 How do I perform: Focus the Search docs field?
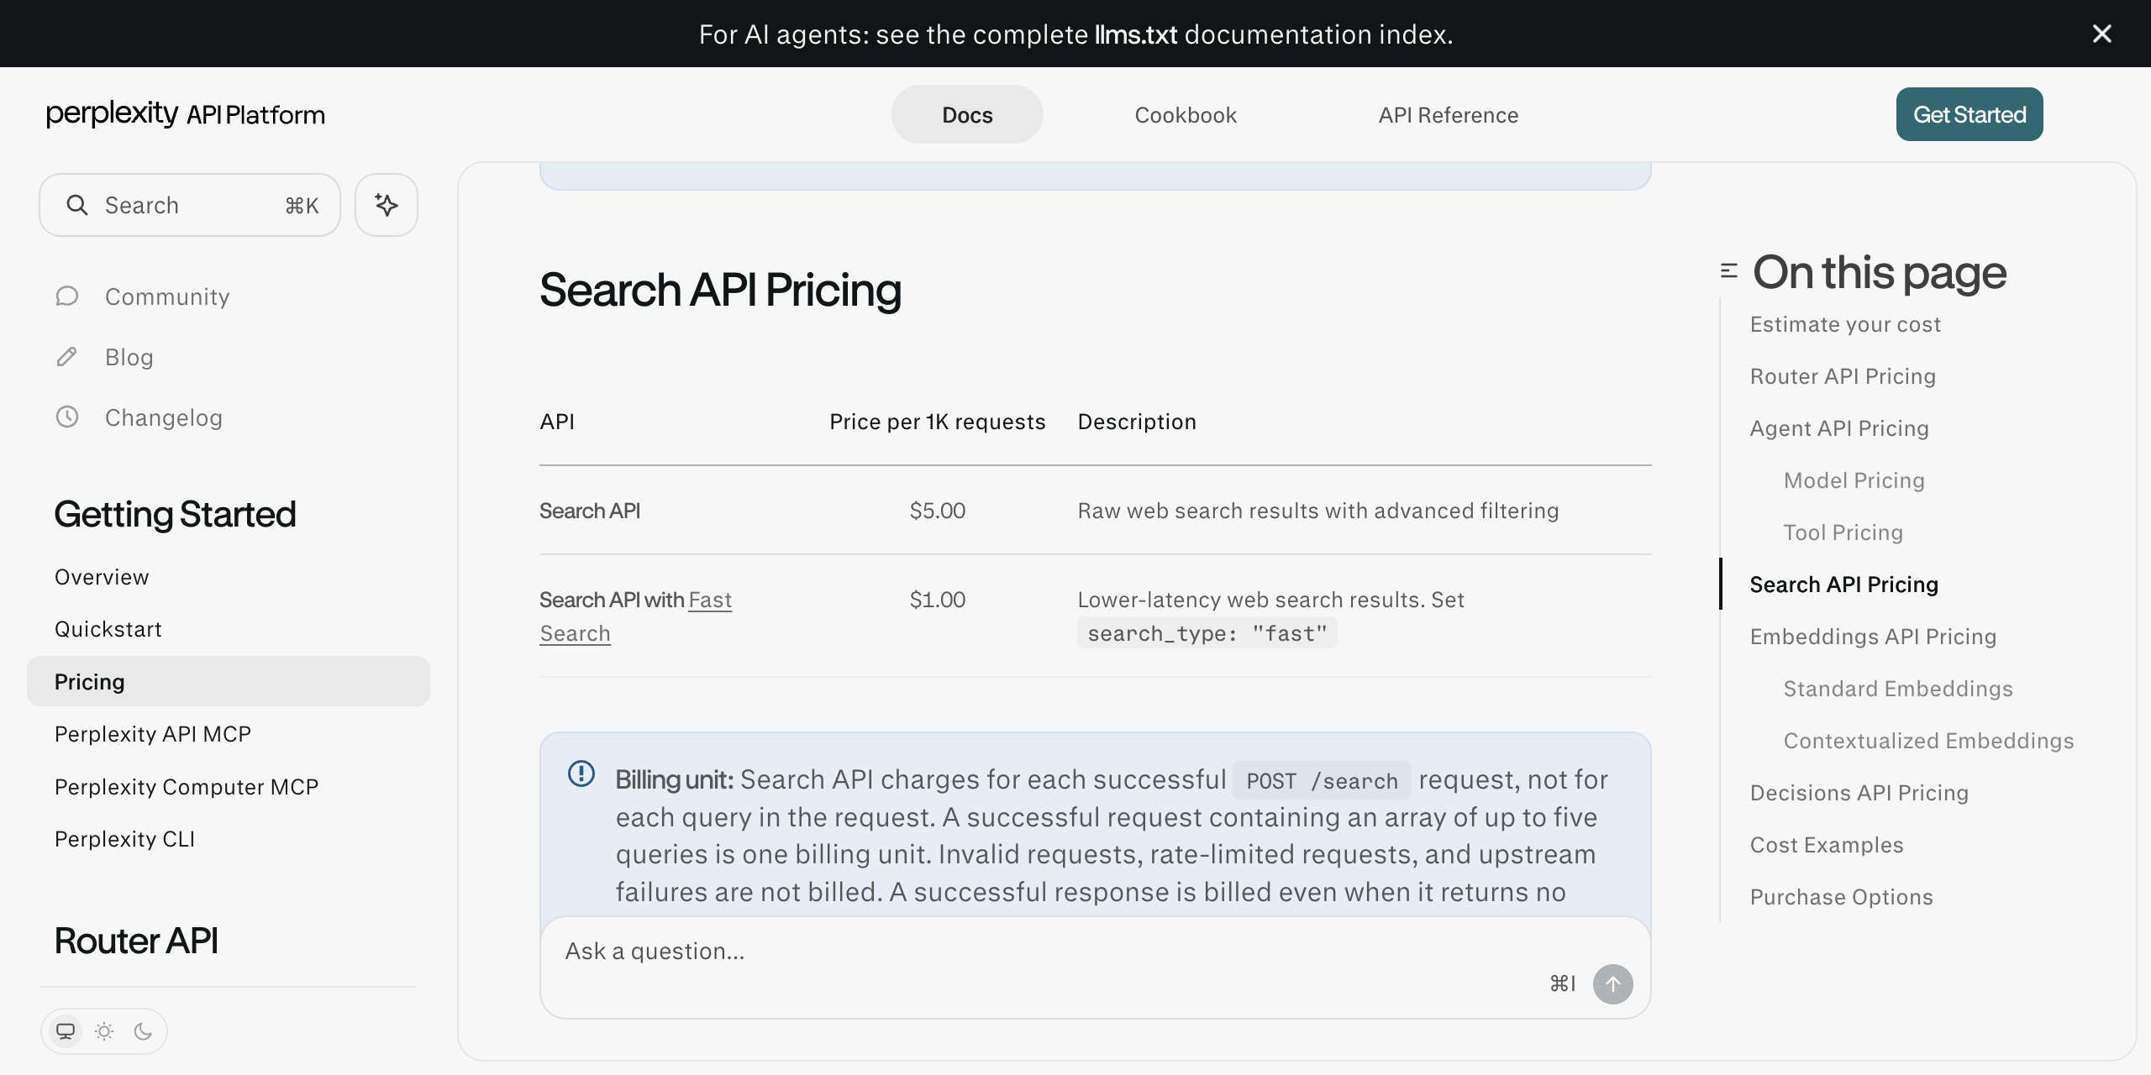[x=190, y=205]
